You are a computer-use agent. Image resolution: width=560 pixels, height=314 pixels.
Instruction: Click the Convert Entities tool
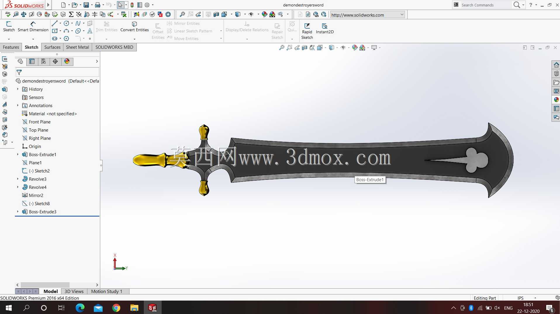(134, 26)
